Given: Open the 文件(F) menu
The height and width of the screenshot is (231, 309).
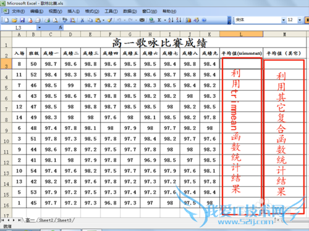Looking at the screenshot, I should tap(19, 11).
